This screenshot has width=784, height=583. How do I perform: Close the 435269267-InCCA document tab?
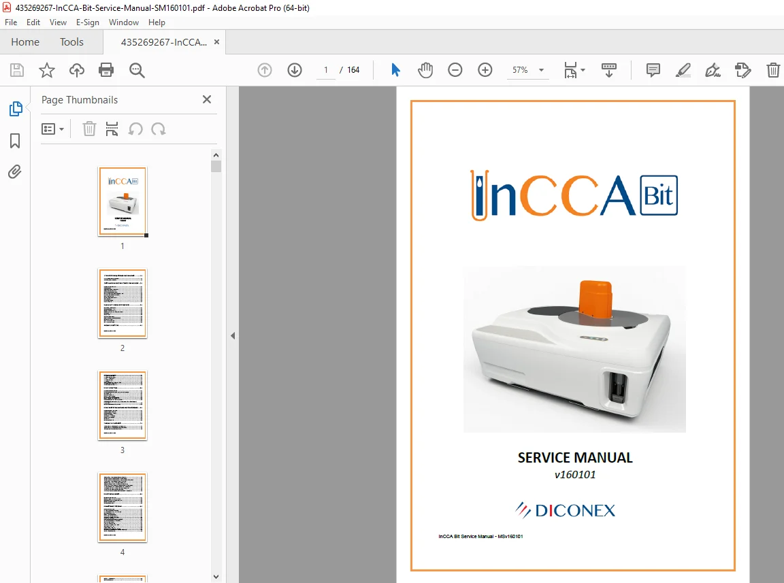click(216, 42)
